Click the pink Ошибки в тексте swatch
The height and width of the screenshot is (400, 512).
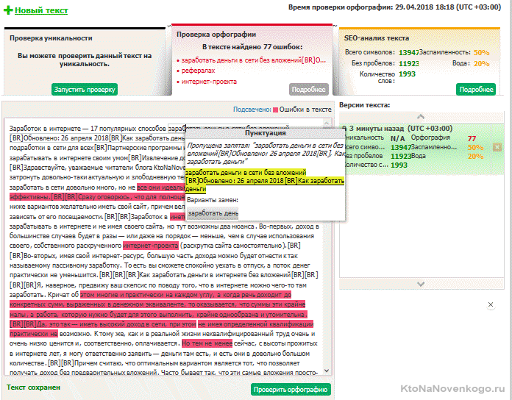pos(275,110)
